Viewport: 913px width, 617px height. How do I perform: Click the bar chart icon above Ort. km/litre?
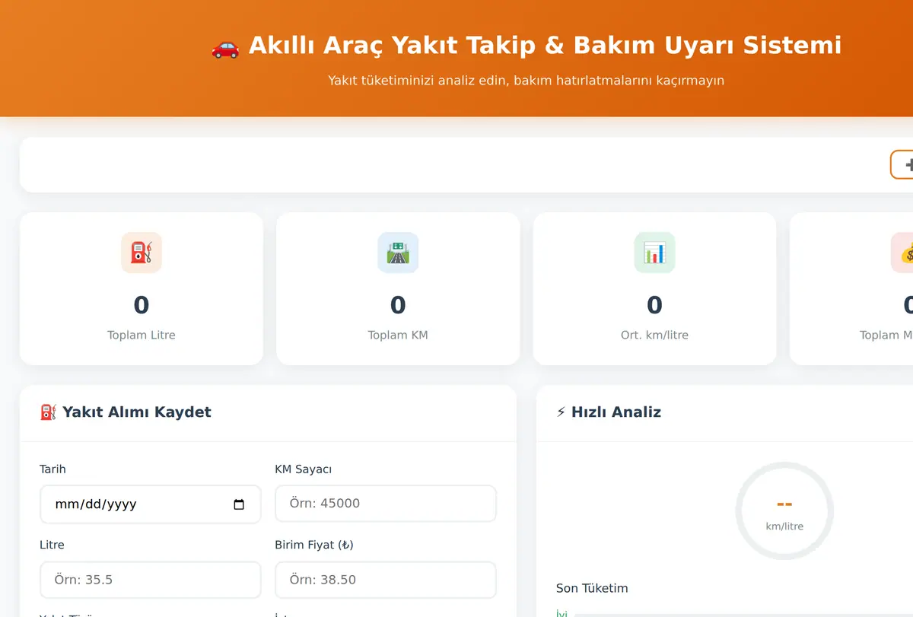pos(654,253)
